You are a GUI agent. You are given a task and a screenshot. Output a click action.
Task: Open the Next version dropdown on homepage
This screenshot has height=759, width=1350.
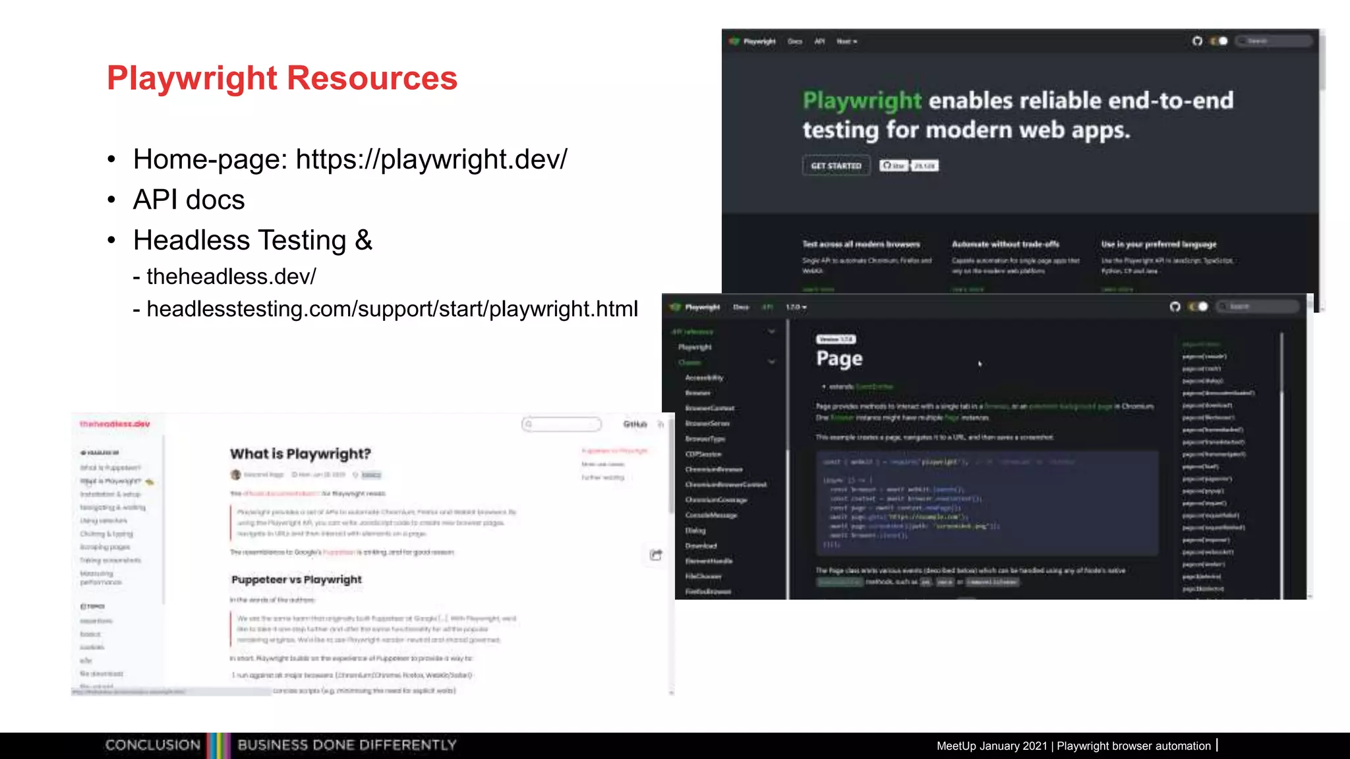[846, 42]
